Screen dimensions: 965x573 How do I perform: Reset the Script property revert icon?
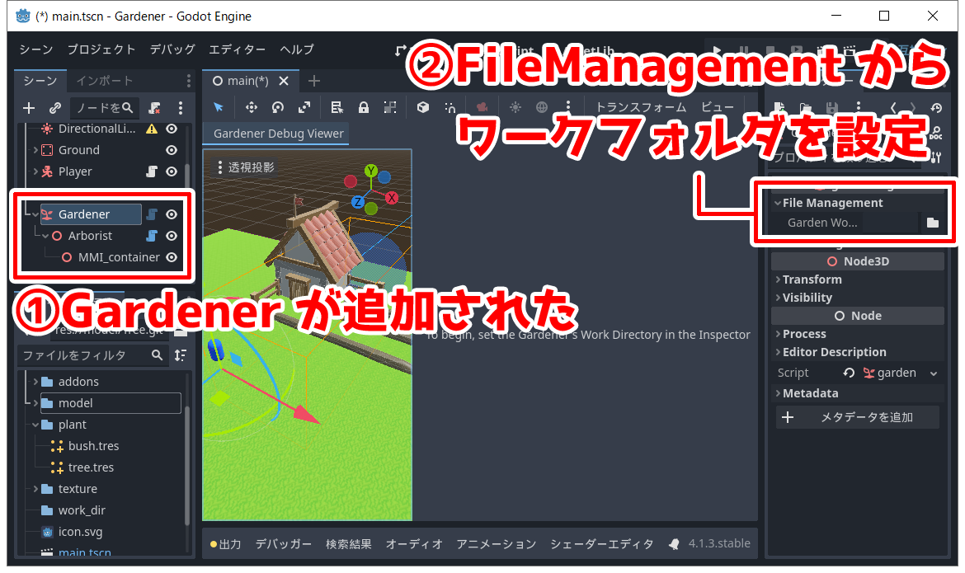click(849, 373)
